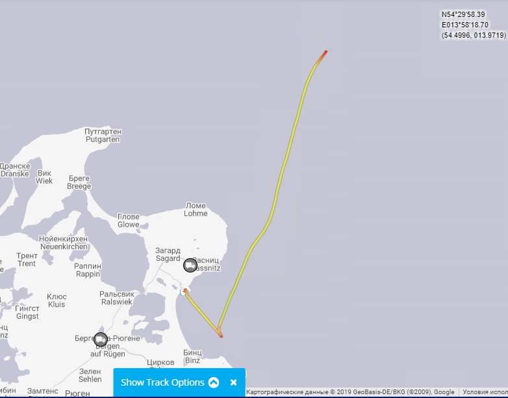The height and width of the screenshot is (398, 508).
Task: Click the Google map data attribution text
Action: (x=350, y=392)
